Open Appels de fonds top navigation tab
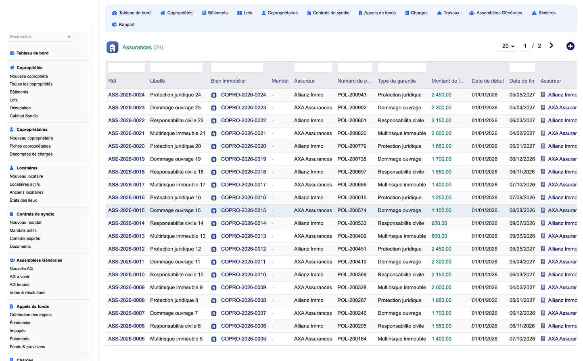Viewport: 583px width, 361px height. (377, 13)
